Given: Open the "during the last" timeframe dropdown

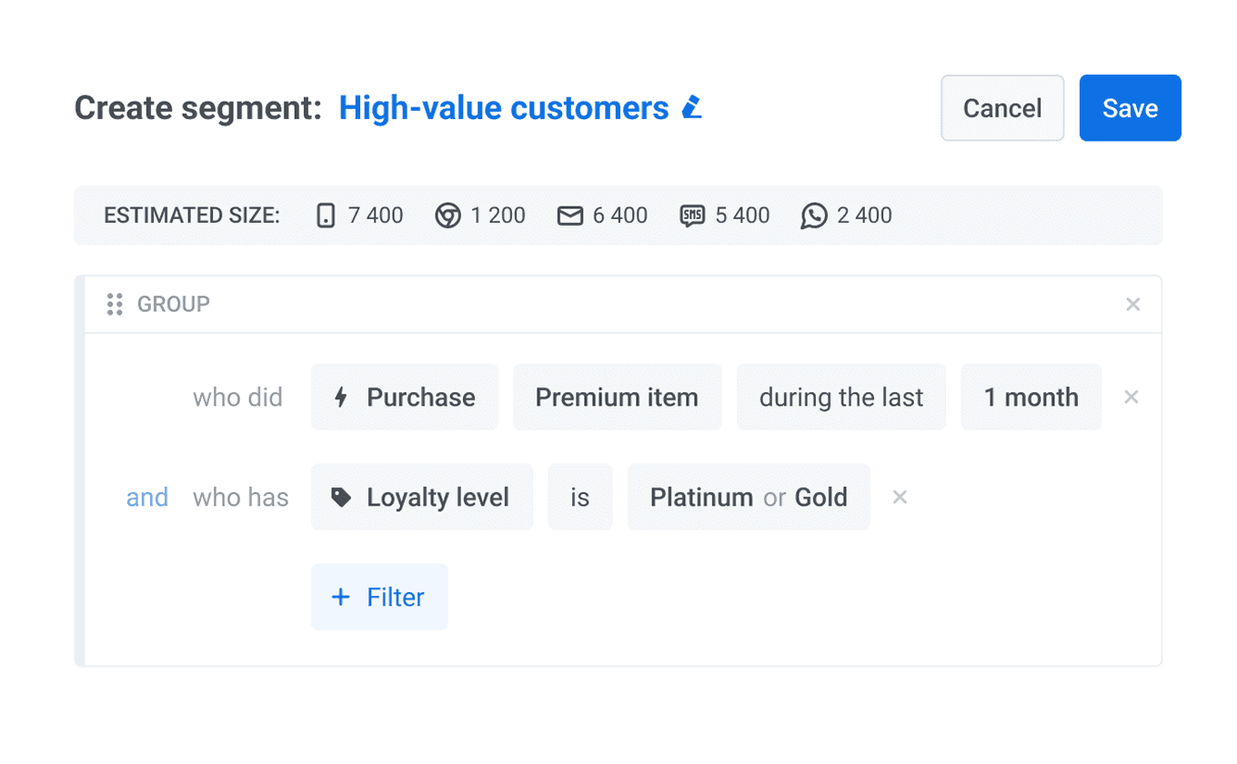Looking at the screenshot, I should (840, 397).
